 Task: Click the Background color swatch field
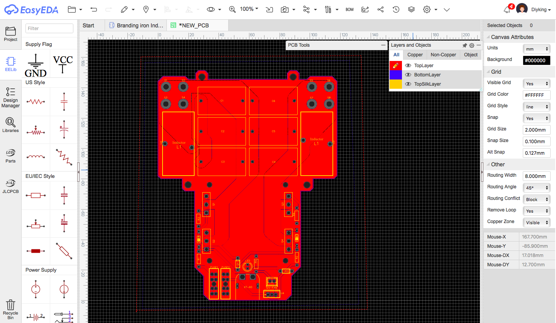(x=536, y=60)
